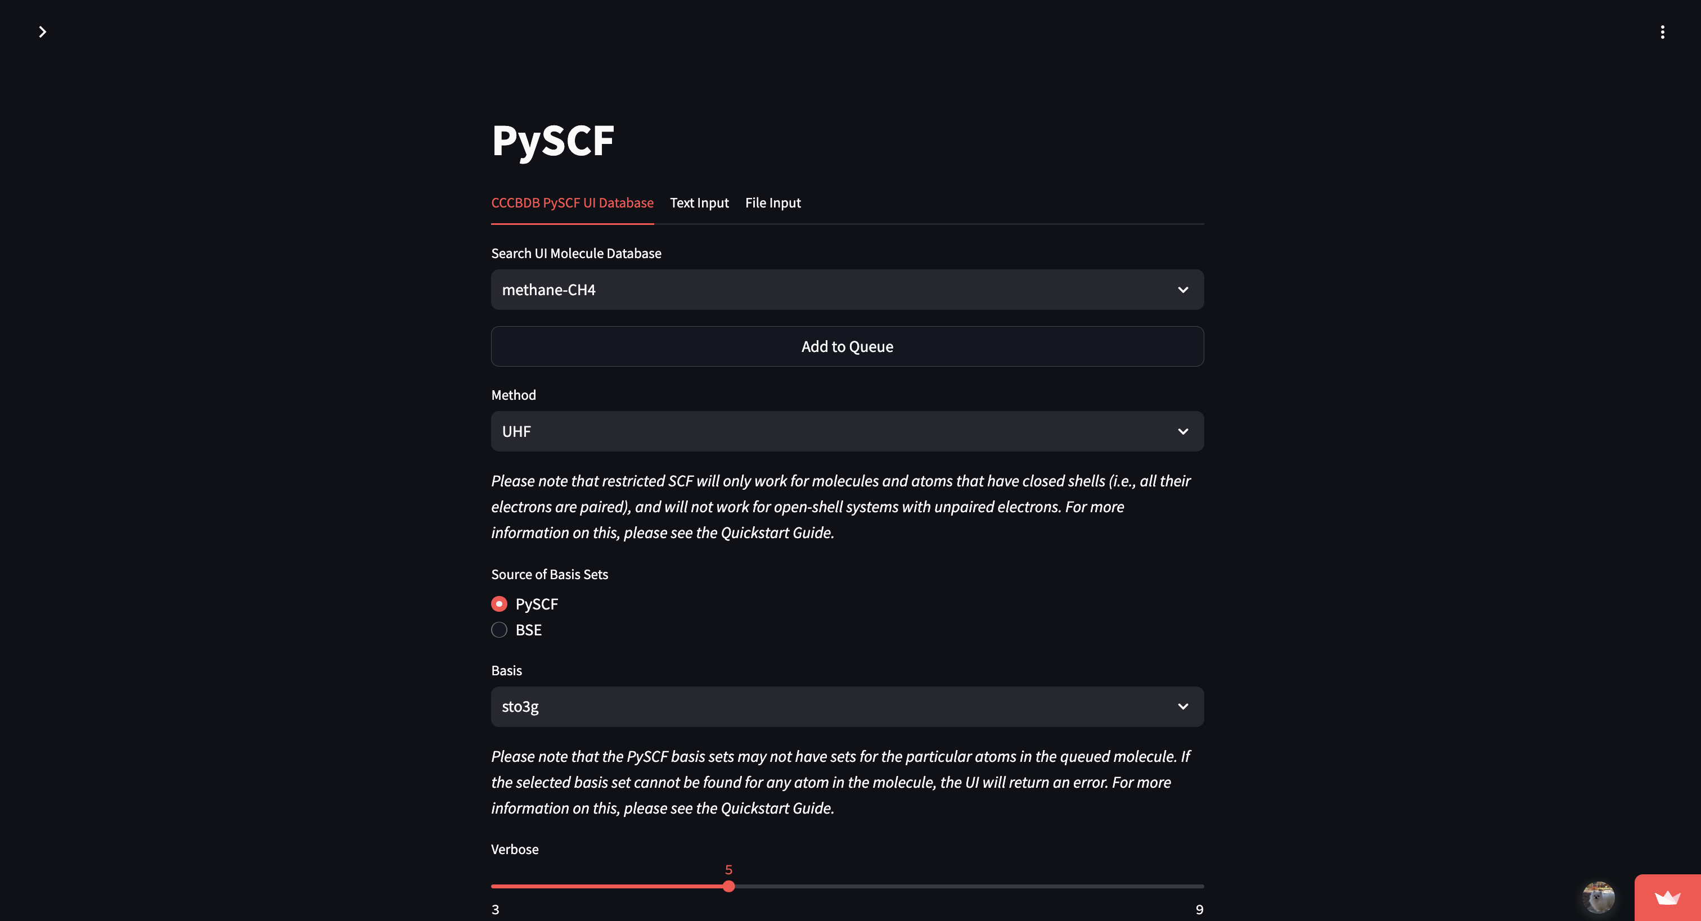Switch to the Text Input tab
This screenshot has width=1701, height=921.
[x=699, y=202]
